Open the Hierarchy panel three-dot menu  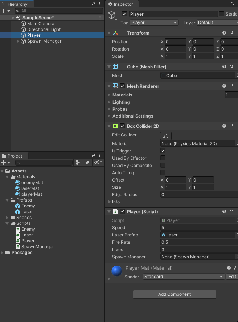[100, 4]
